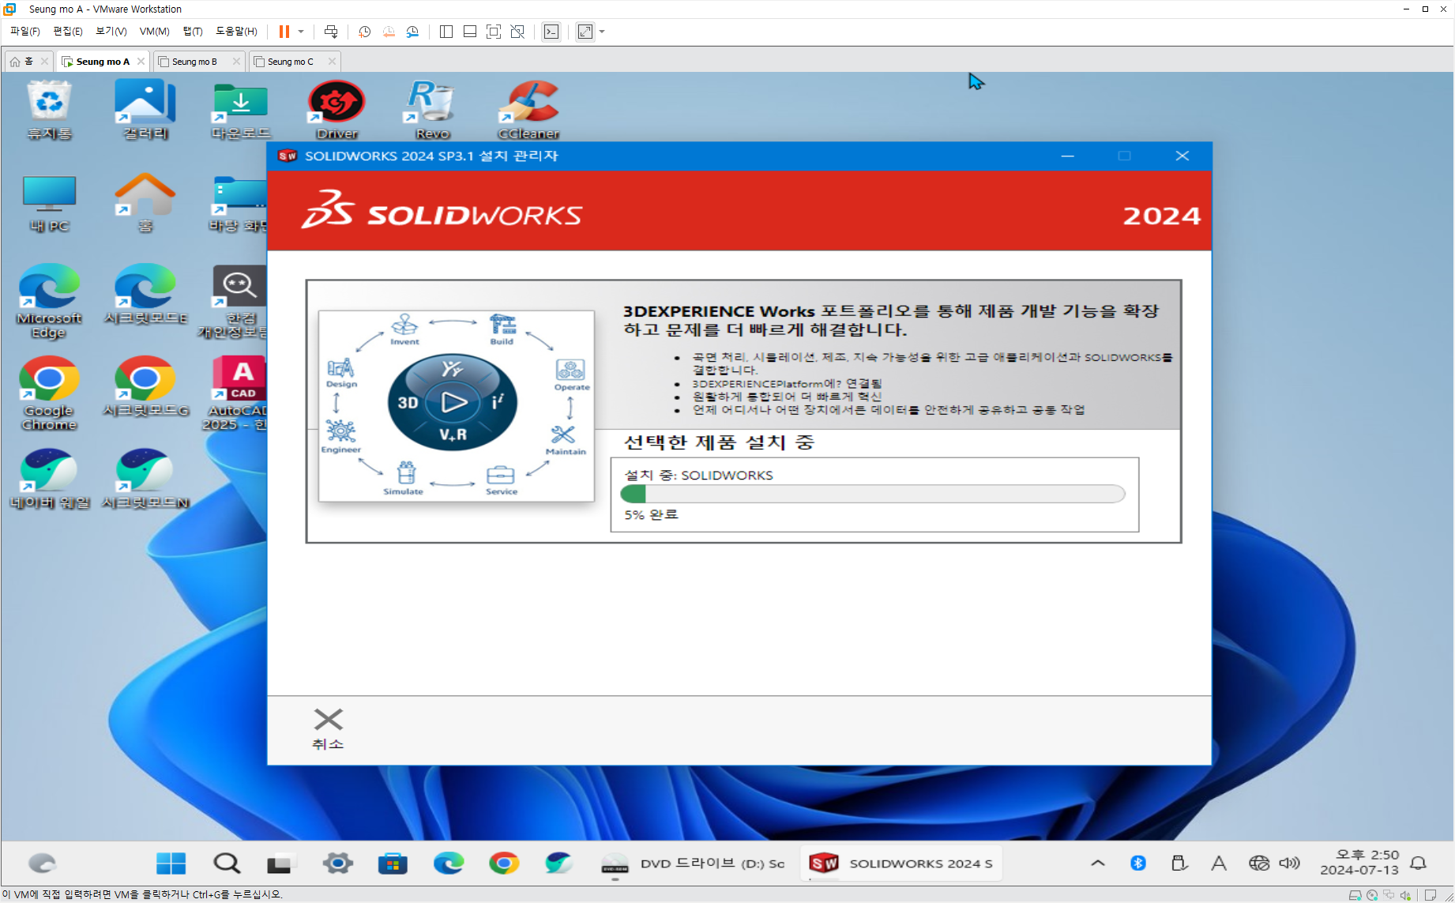Switch to Unity mode icon

517,32
